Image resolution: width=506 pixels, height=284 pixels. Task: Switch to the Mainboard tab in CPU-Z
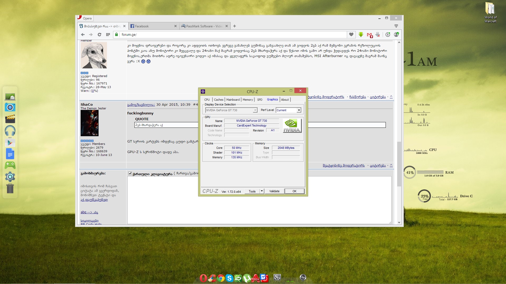pos(233,100)
